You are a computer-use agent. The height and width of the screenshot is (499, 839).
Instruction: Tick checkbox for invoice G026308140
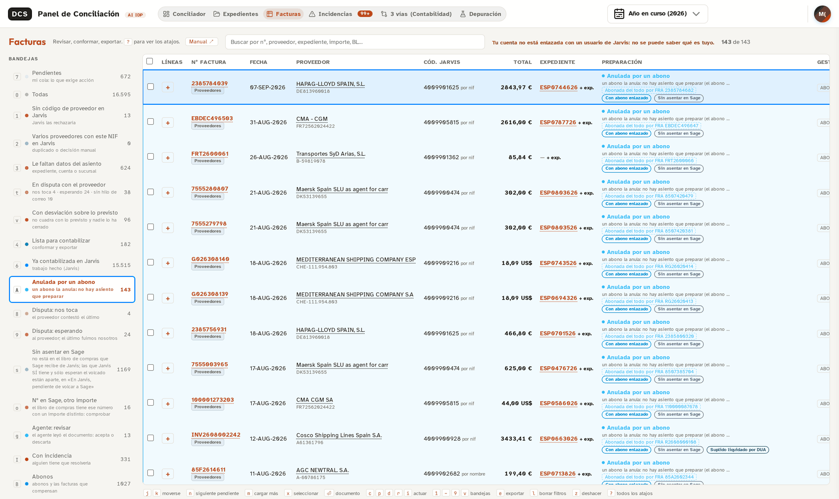coord(150,262)
